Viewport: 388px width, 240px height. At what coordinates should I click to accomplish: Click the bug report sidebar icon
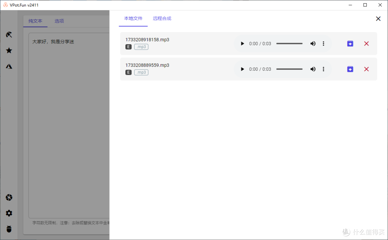9,229
